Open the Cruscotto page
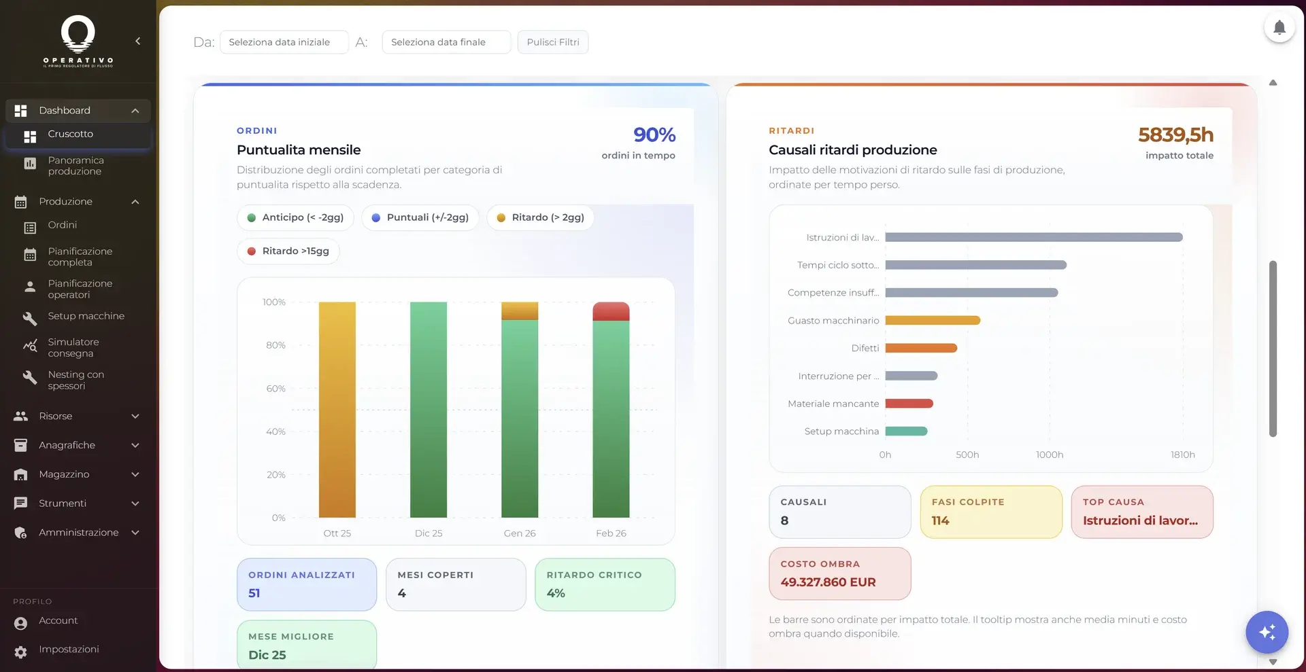The image size is (1306, 672). point(78,135)
